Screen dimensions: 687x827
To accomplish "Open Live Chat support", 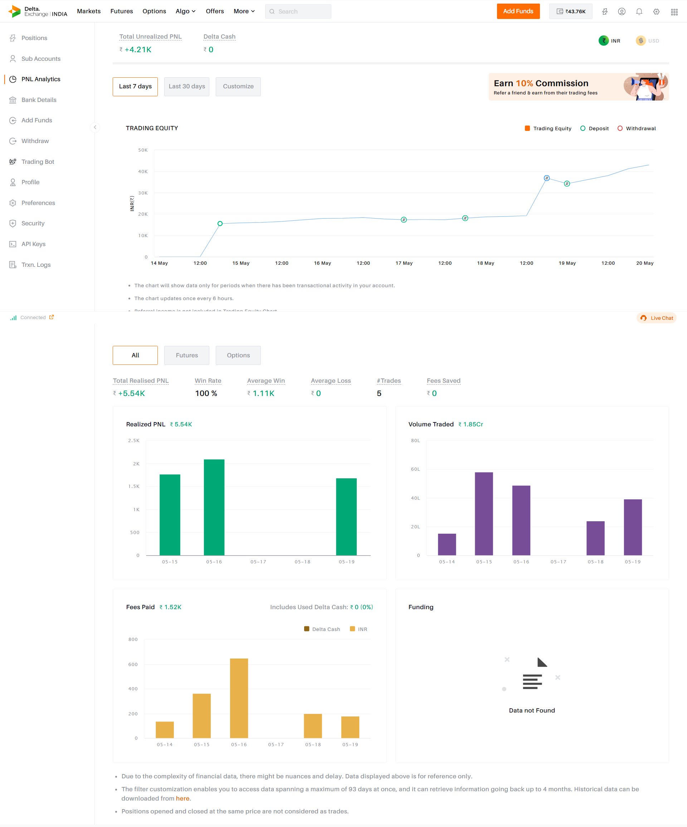I will pyautogui.click(x=656, y=318).
